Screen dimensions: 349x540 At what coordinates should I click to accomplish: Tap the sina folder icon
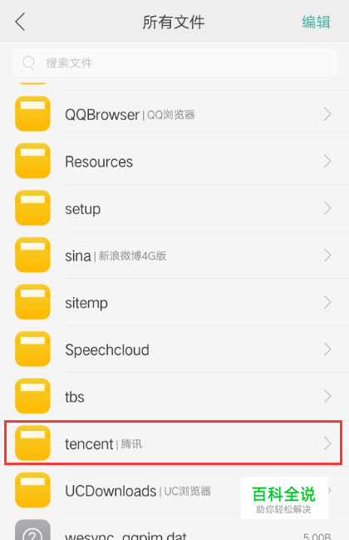coord(32,255)
